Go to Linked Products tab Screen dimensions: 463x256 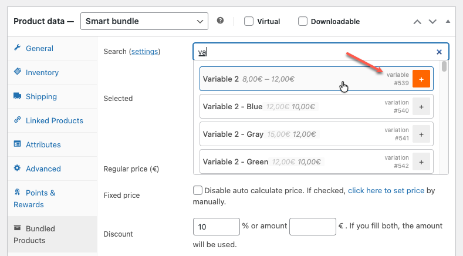(x=52, y=120)
